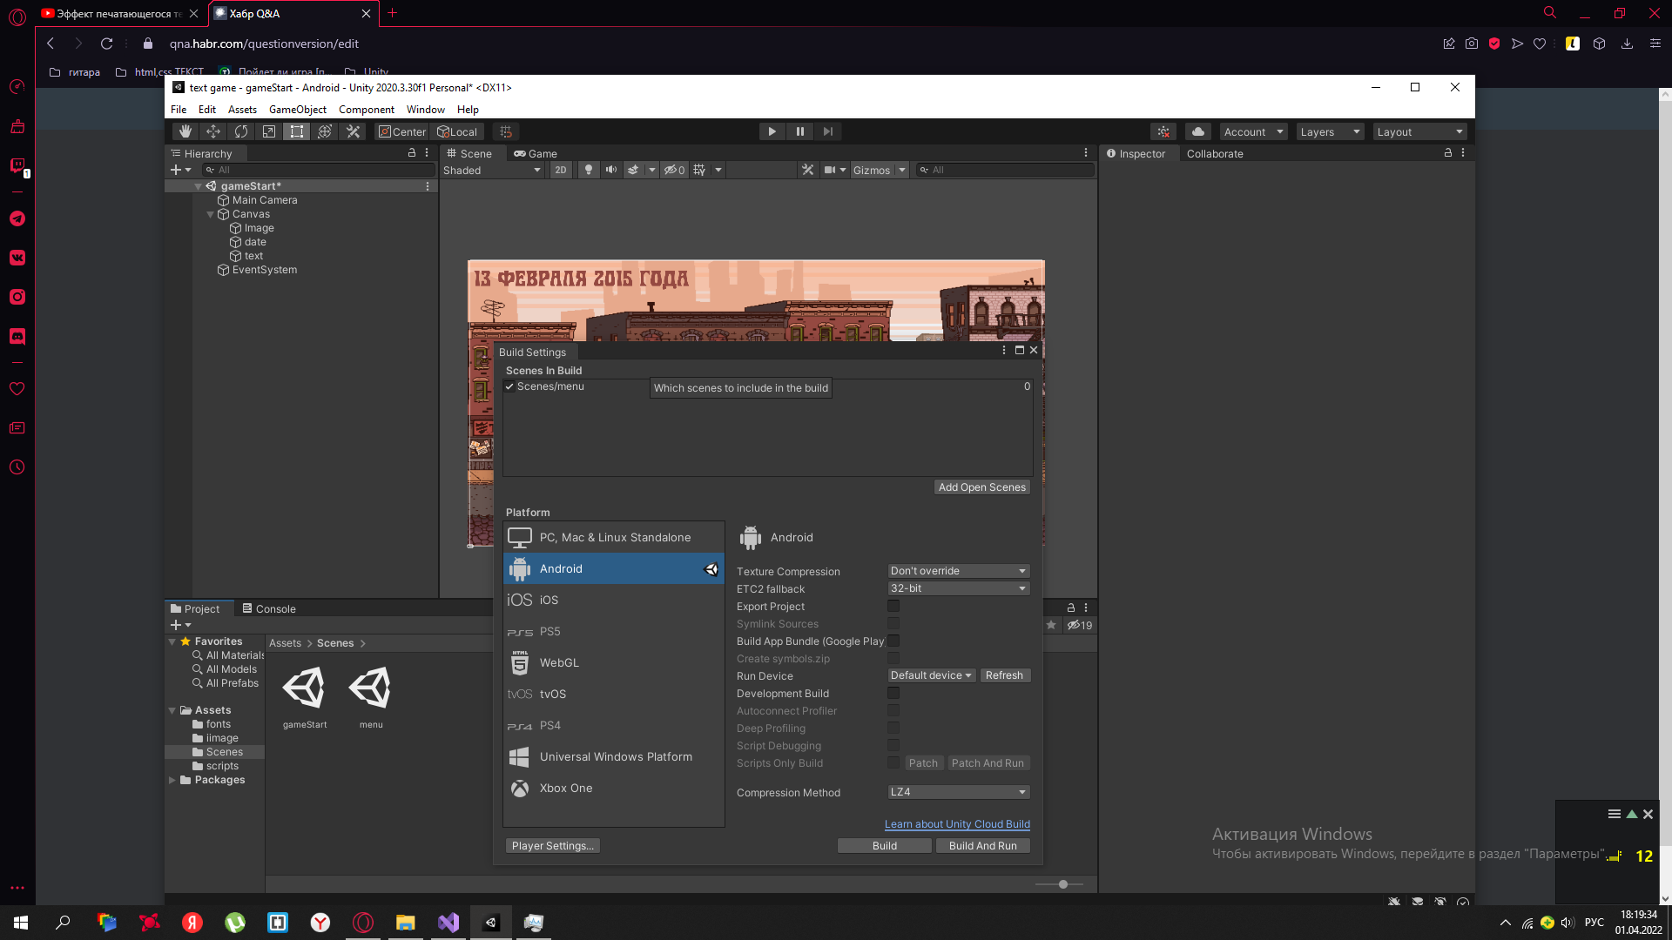Toggle hidden packages visibility in Project
The image size is (1672, 940).
click(x=1080, y=625)
